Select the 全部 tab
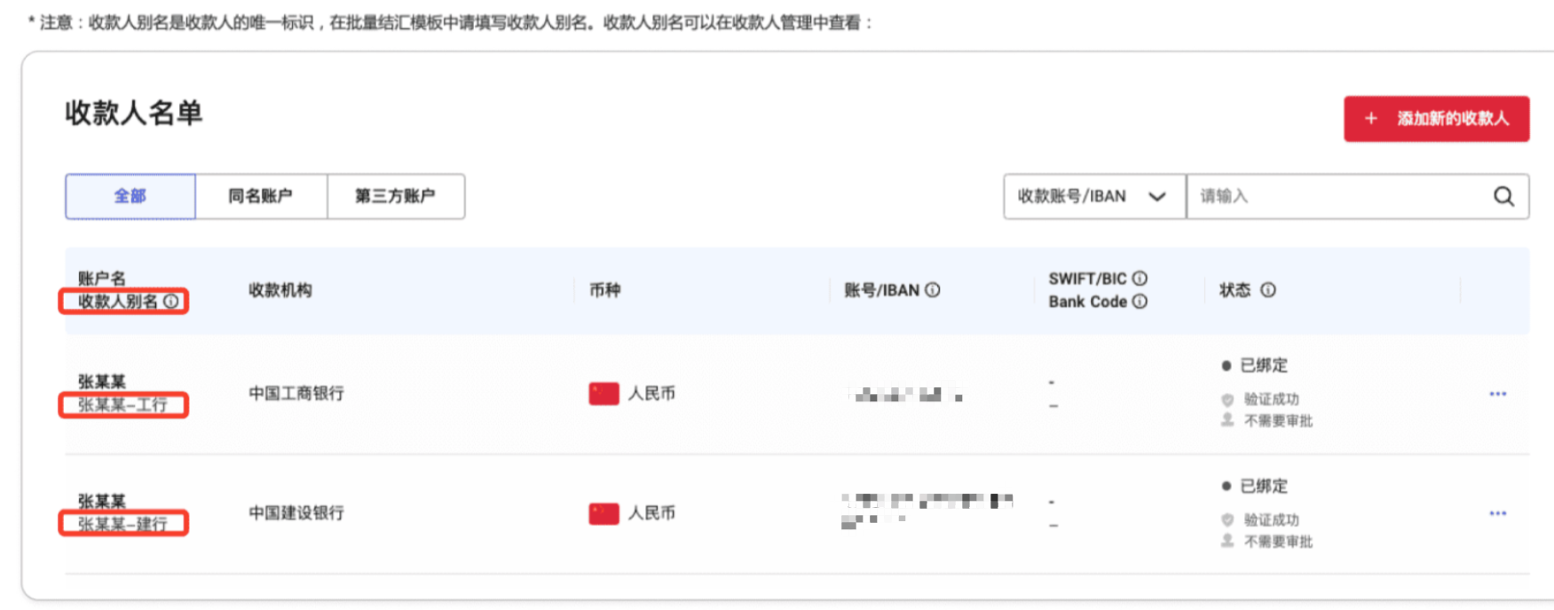Screen dimensions: 1554x610 coord(130,196)
